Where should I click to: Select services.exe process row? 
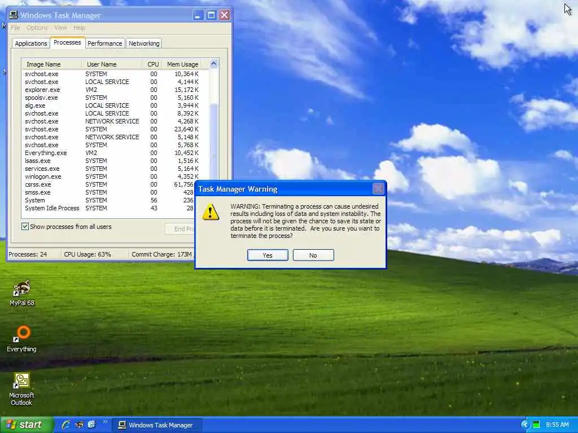coord(112,169)
